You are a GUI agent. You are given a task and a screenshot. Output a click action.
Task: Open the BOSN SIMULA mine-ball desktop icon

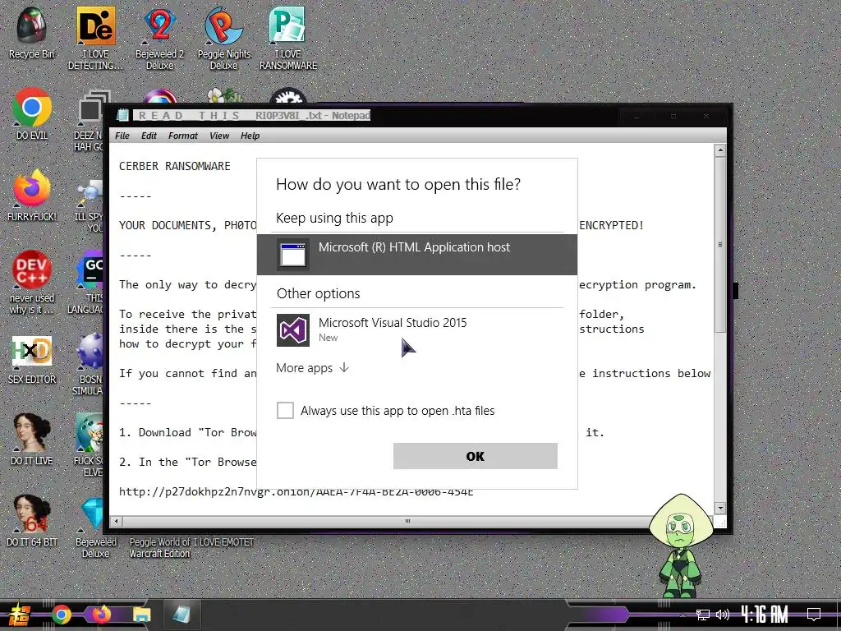tap(89, 364)
